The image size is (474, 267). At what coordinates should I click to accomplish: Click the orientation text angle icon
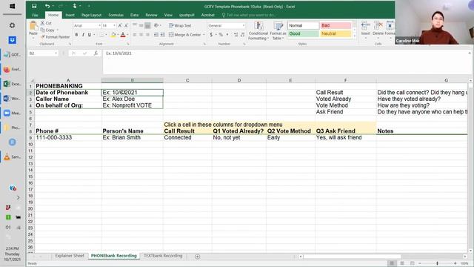[x=156, y=26]
